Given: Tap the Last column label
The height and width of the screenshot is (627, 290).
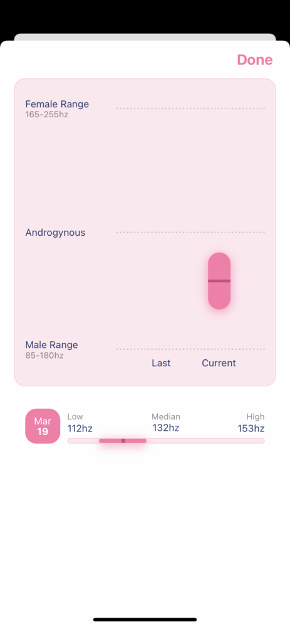Looking at the screenshot, I should 161,363.
